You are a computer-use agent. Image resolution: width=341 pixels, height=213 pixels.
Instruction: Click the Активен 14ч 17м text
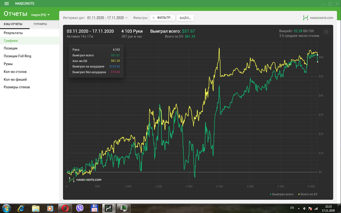[80, 36]
